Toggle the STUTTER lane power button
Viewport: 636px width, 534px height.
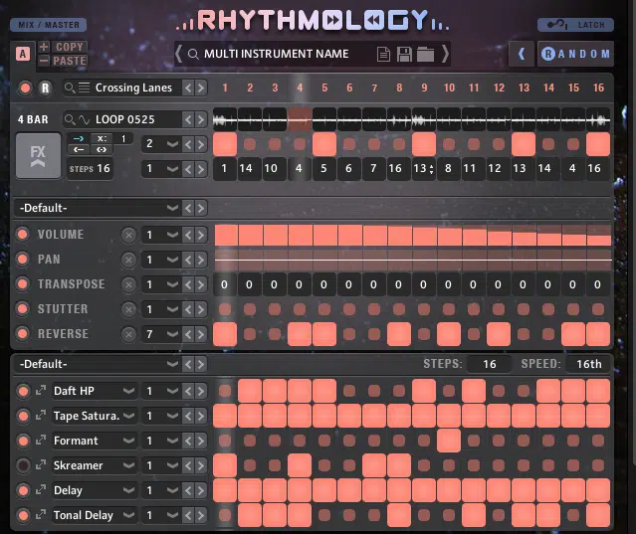point(23,309)
